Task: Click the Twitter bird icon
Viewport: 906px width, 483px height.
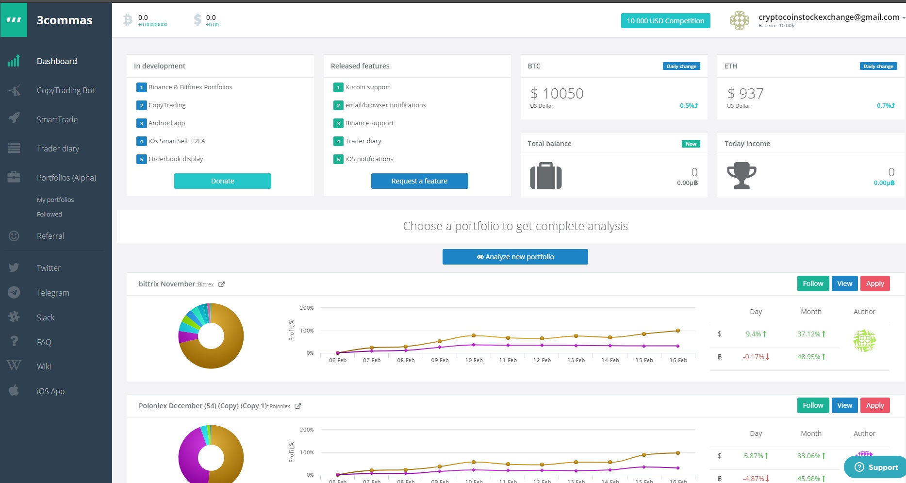Action: [14, 267]
